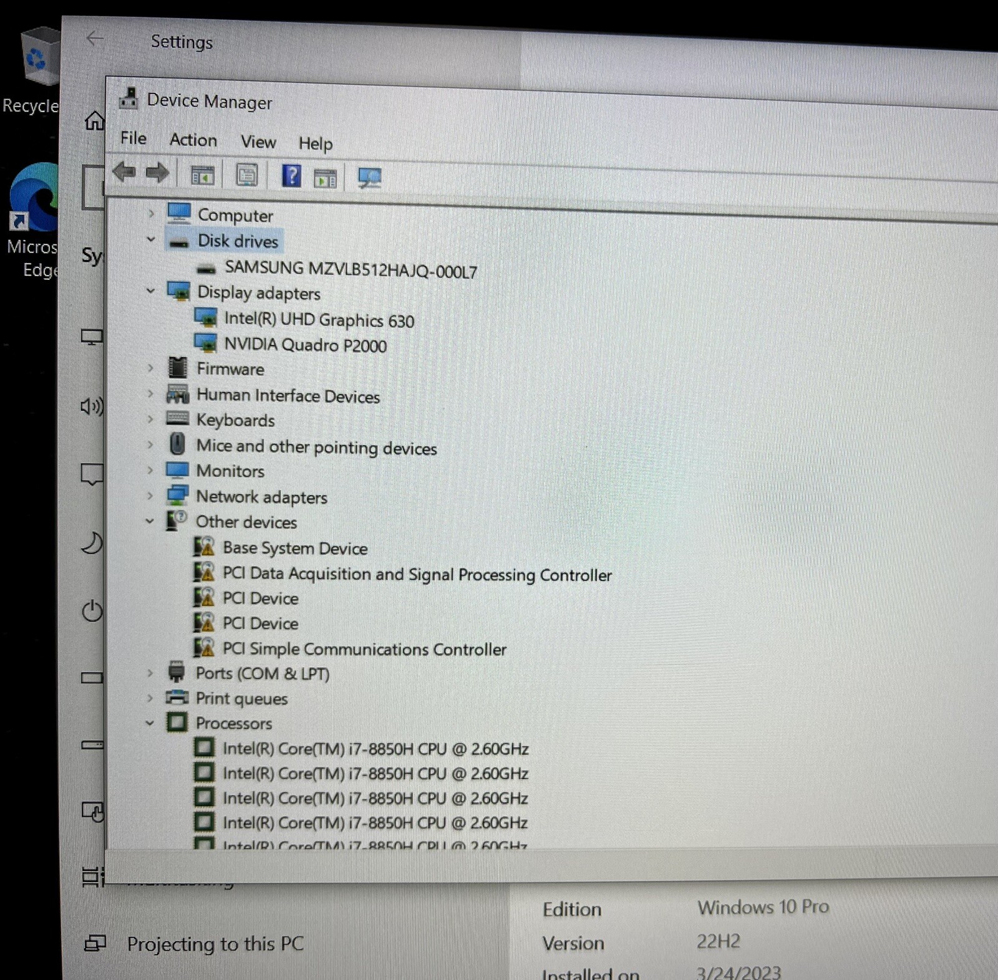998x980 pixels.
Task: Click the Display icon in Settings sidebar
Action: (92, 337)
